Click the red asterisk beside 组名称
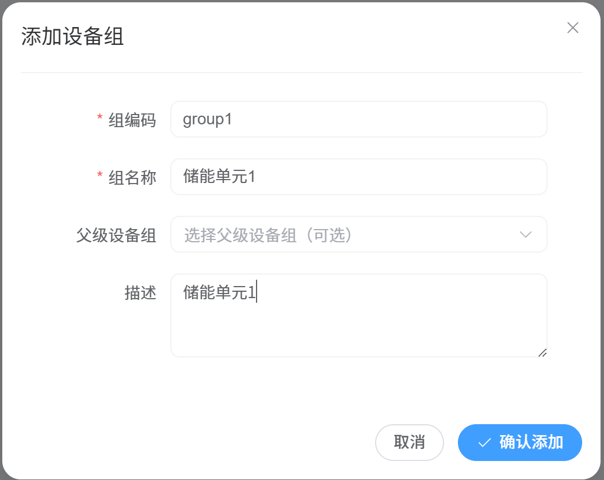Viewport: 604px width, 480px height. pos(100,177)
